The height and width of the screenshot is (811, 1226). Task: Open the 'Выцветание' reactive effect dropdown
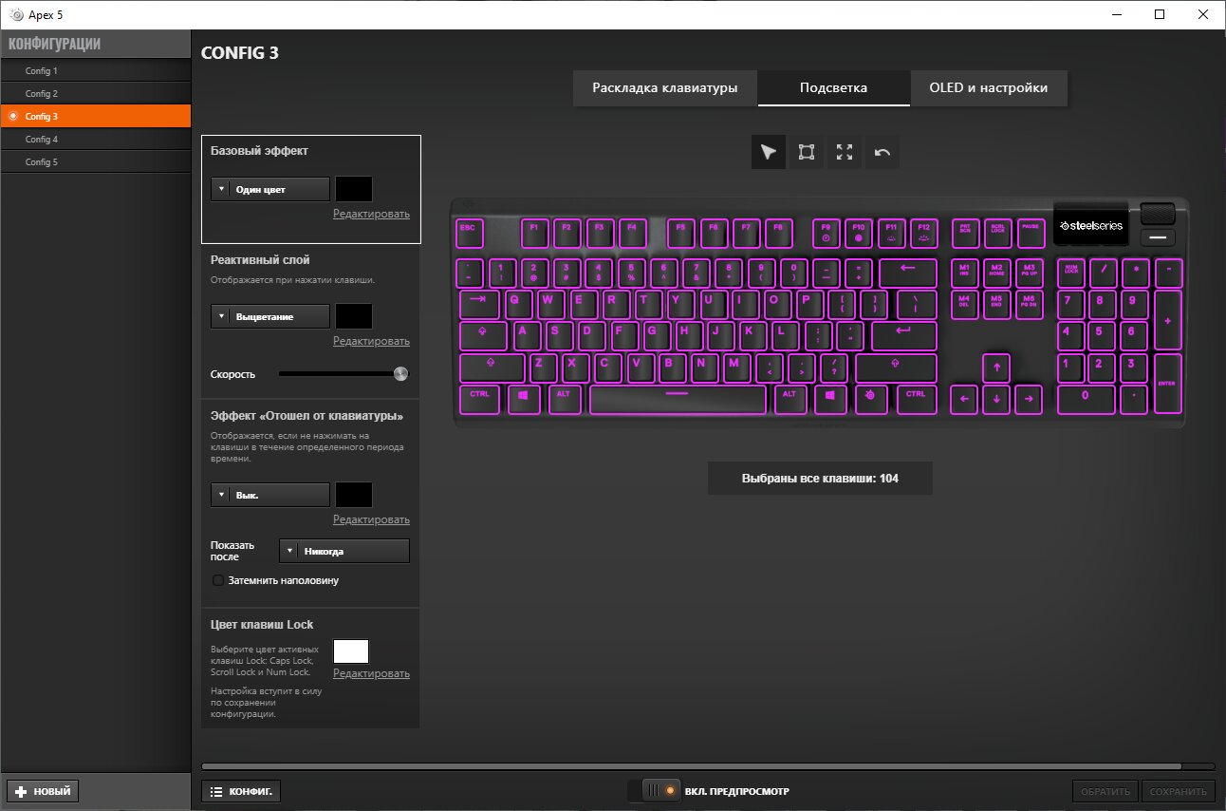[x=269, y=316]
